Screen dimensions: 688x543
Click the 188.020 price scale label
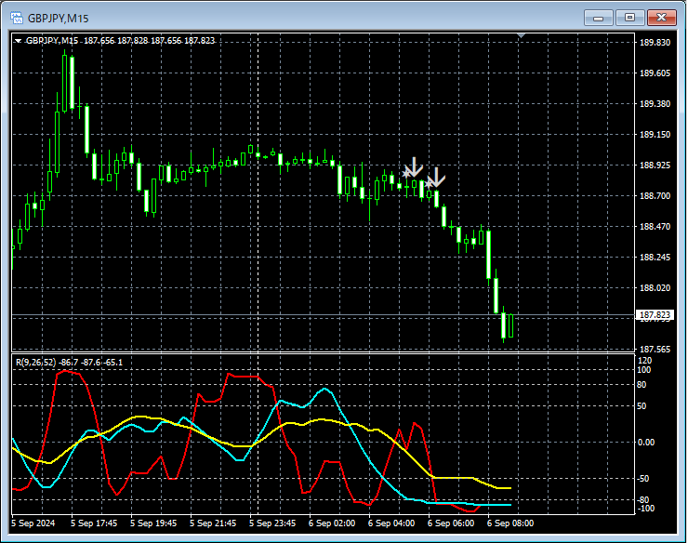[x=655, y=288]
